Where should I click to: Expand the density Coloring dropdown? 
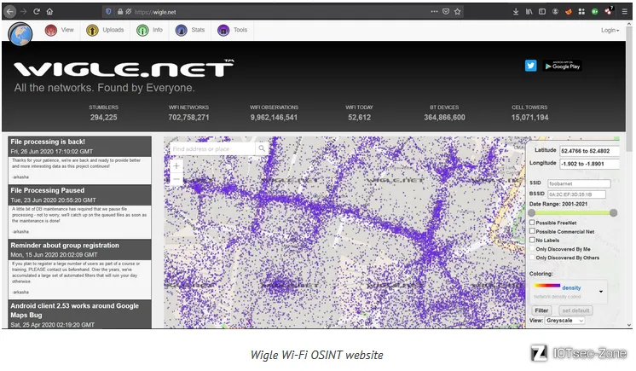569,291
